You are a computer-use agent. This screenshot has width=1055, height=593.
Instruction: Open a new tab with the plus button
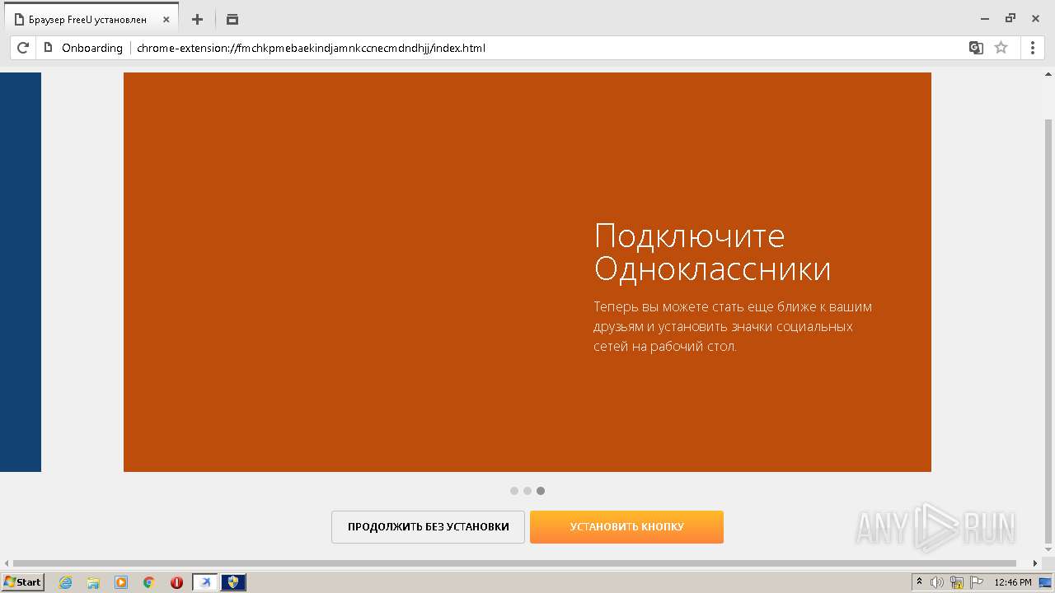[197, 19]
